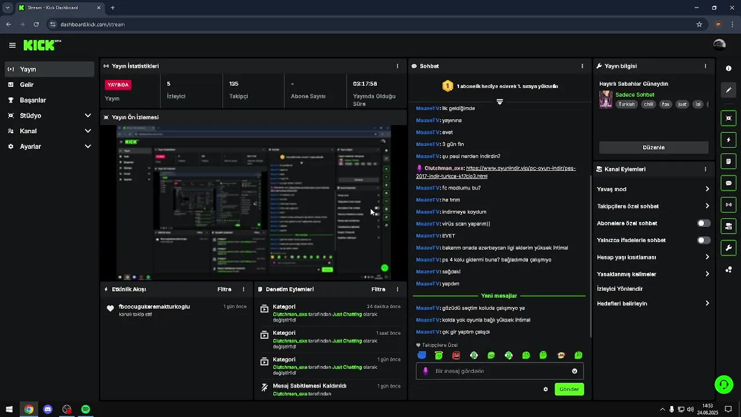Open the emoji picker in message box
The image size is (741, 417).
[x=574, y=371]
